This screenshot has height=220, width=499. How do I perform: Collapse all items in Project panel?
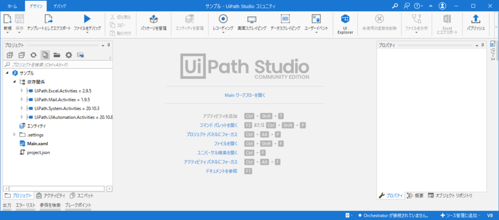pos(22,55)
